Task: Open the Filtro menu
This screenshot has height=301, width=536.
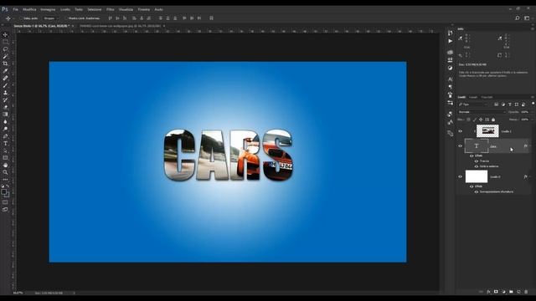Action: coord(110,9)
